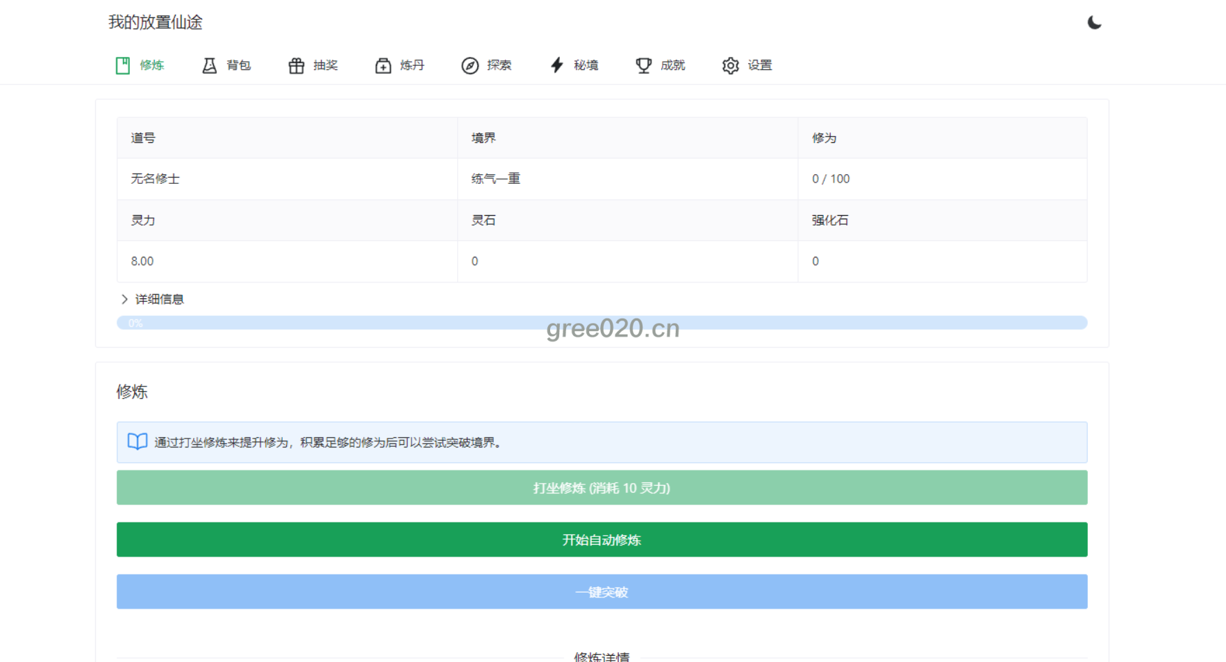Image resolution: width=1226 pixels, height=662 pixels.
Task: Open the 背包 tab label
Action: pos(238,65)
